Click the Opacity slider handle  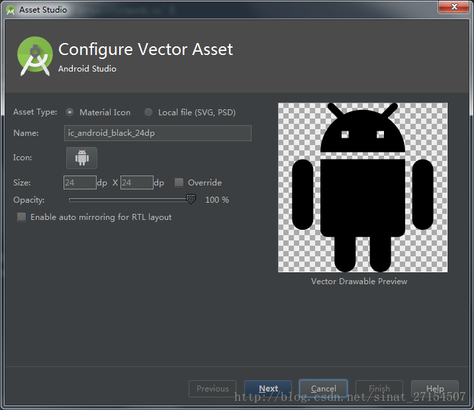191,199
